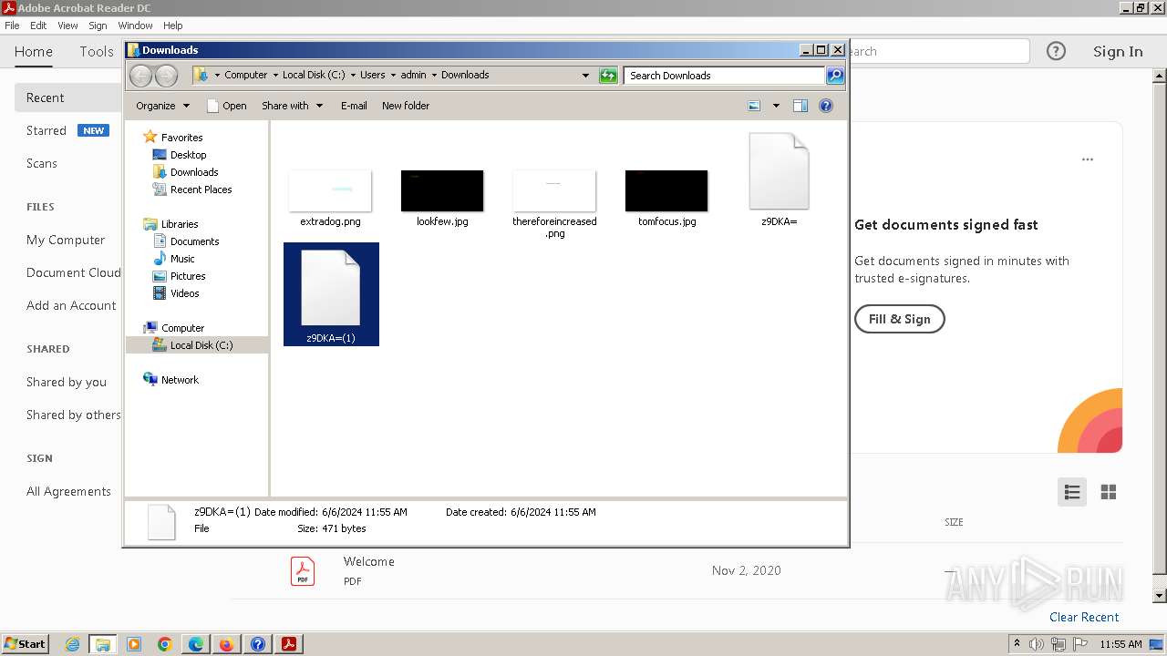
Task: Click Computer in the address breadcrumb
Action: point(245,75)
